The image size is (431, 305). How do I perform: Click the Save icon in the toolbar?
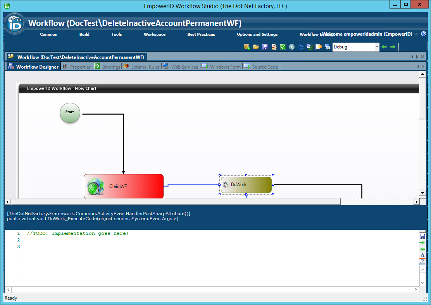265,47
